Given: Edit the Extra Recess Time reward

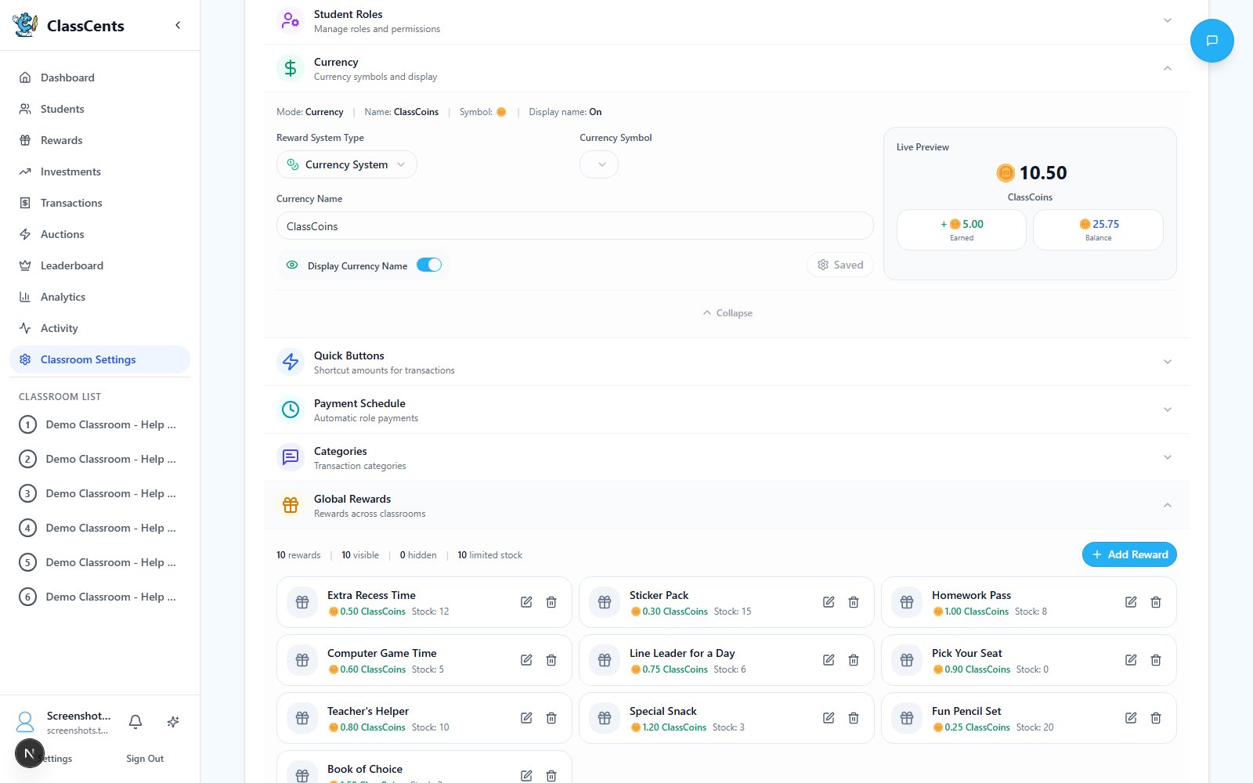Looking at the screenshot, I should click(x=526, y=602).
